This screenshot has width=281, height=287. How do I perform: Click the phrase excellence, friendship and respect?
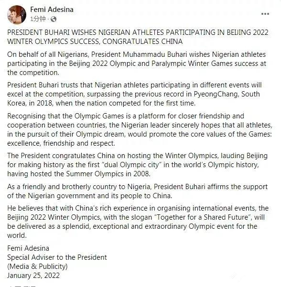pyautogui.click(x=61, y=143)
